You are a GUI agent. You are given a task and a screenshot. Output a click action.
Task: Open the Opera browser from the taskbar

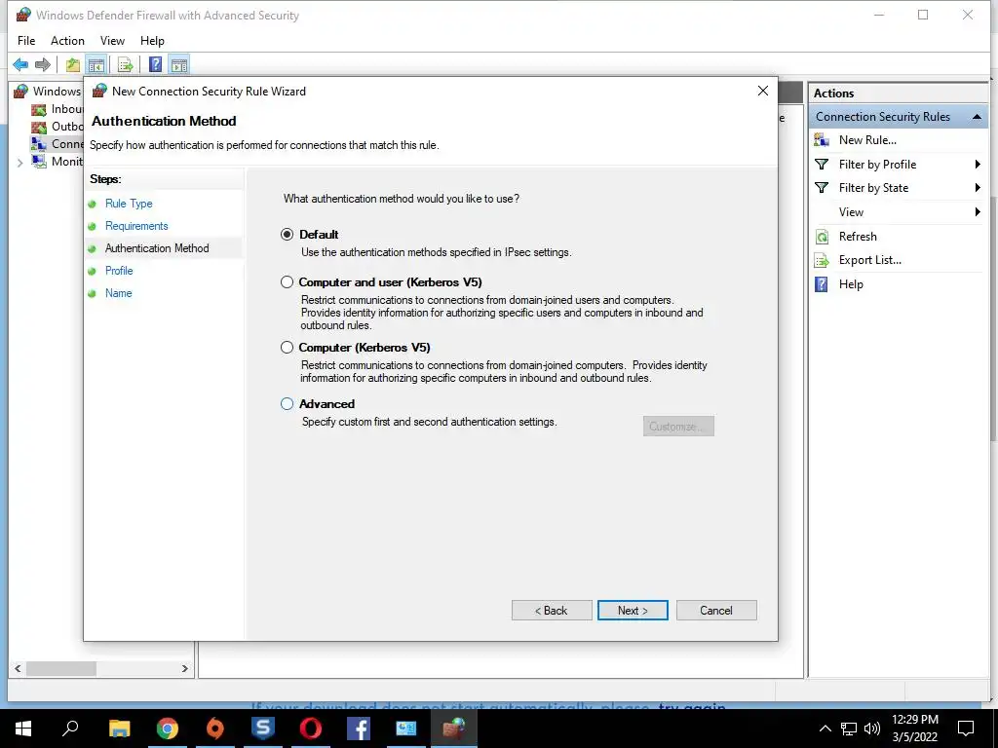coord(311,729)
